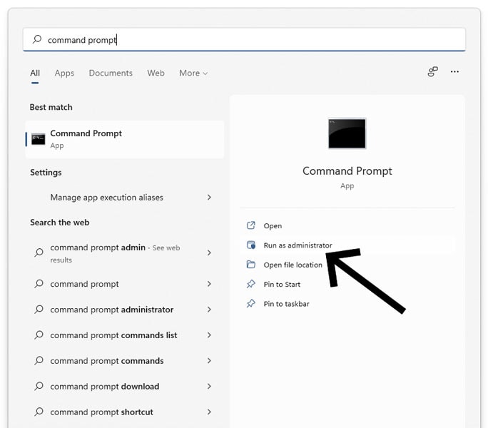This screenshot has width=488, height=428.
Task: Click the Pin to taskbar pin icon
Action: point(251,303)
